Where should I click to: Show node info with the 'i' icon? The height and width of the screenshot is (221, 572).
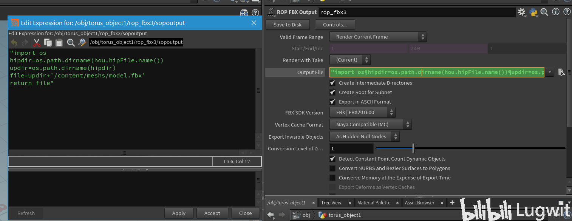(x=555, y=12)
